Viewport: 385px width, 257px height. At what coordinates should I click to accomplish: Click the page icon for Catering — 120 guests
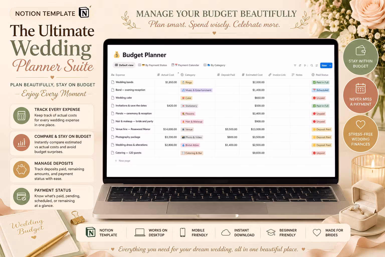[113, 153]
